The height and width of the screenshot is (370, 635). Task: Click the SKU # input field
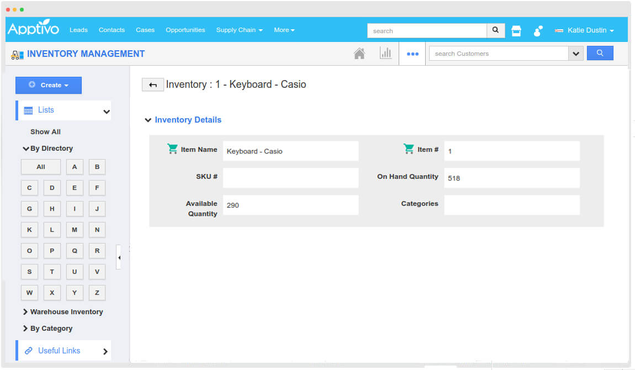pyautogui.click(x=290, y=178)
